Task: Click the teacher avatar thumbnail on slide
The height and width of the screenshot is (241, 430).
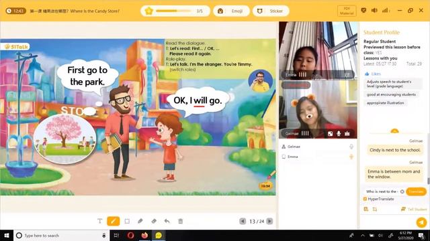Action: click(x=260, y=81)
